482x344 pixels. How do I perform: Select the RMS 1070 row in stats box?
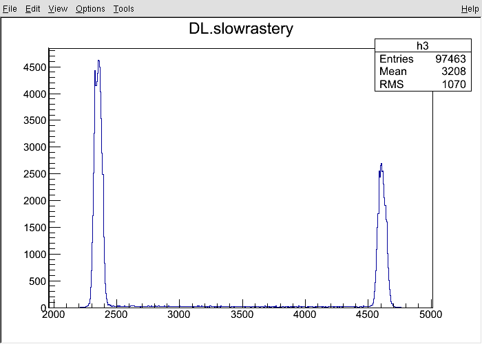(423, 84)
